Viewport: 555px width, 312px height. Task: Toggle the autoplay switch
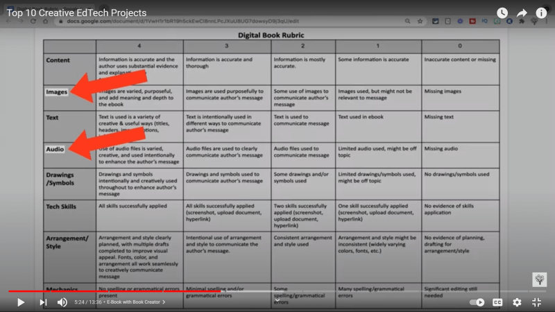click(477, 302)
